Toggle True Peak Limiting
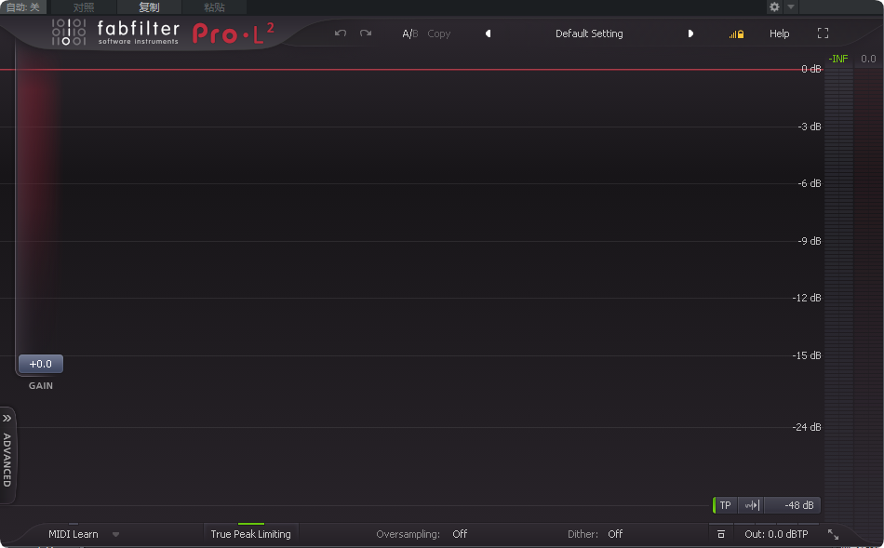The image size is (884, 548). click(x=251, y=534)
